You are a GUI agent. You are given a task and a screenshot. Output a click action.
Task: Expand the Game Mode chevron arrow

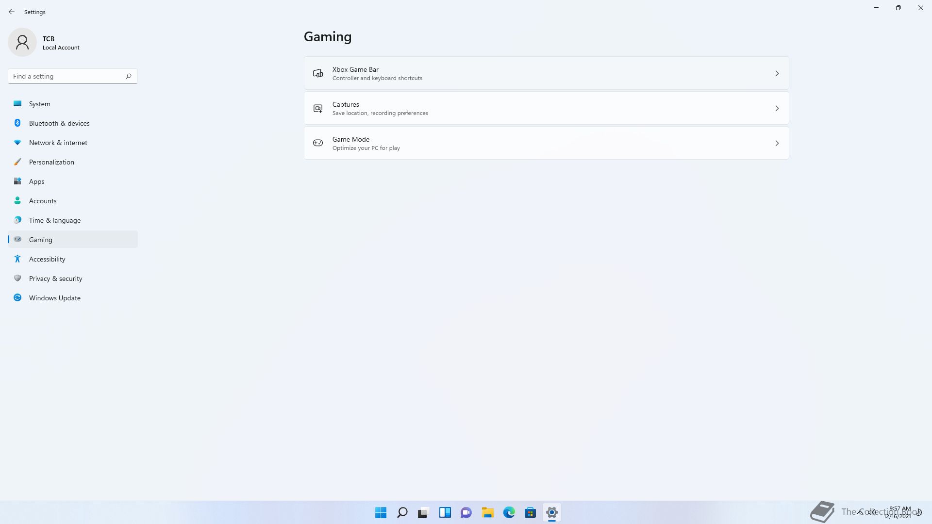pyautogui.click(x=777, y=143)
